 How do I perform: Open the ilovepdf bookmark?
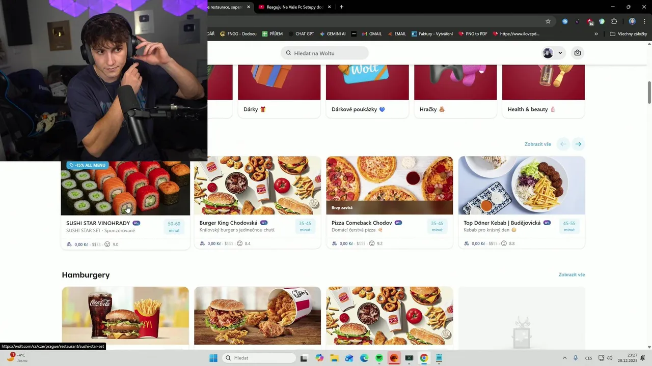(x=515, y=34)
